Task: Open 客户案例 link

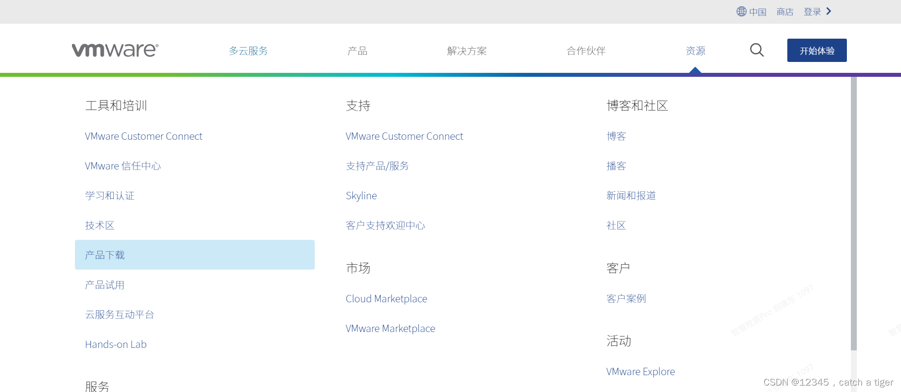Action: (626, 299)
